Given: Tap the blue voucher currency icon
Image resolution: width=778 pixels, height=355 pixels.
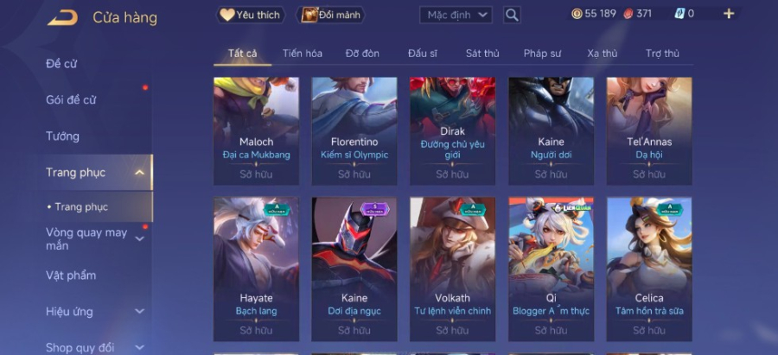Looking at the screenshot, I should (679, 14).
